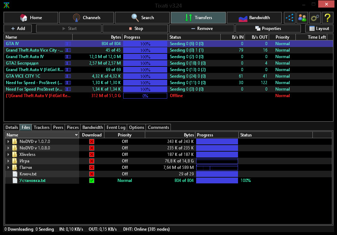
Task: Stop the selected transfer
Action: [135, 29]
